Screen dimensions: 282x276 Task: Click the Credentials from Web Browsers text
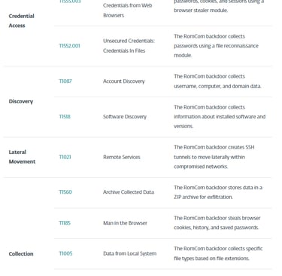pos(128,11)
